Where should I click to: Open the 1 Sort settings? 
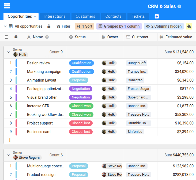(85, 26)
